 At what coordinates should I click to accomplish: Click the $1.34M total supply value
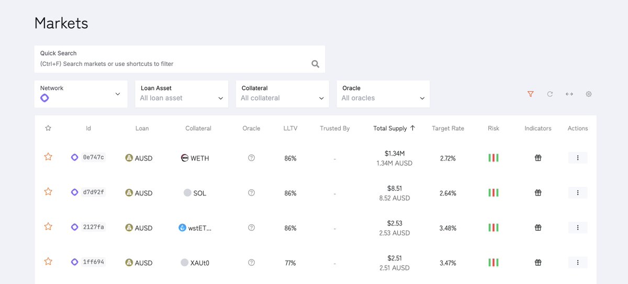click(395, 153)
